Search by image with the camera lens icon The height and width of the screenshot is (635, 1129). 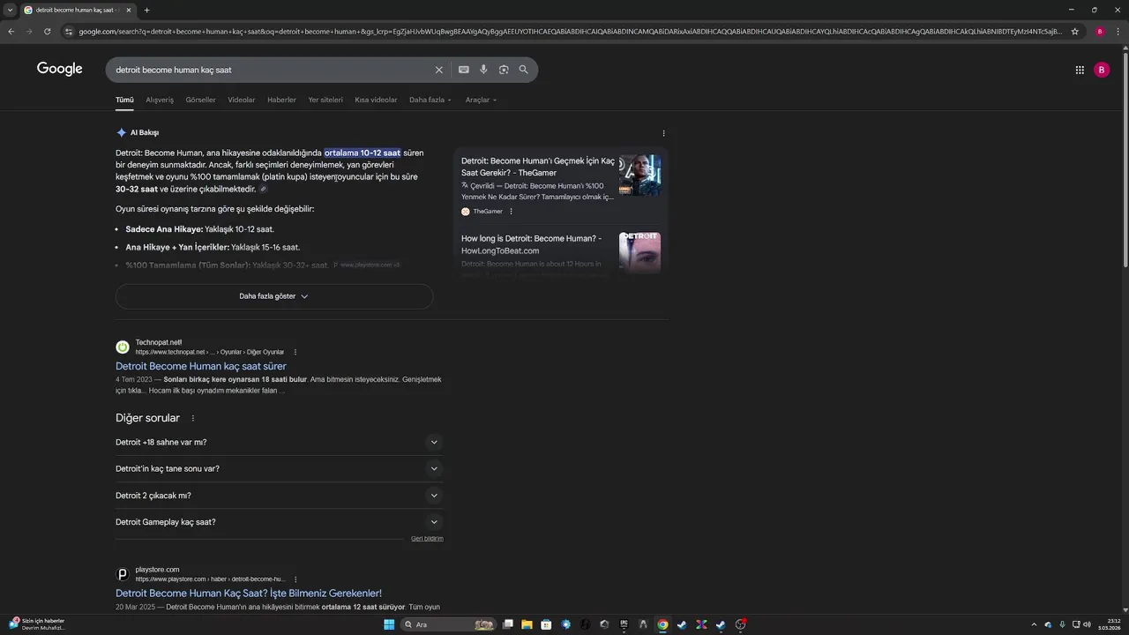[504, 70]
